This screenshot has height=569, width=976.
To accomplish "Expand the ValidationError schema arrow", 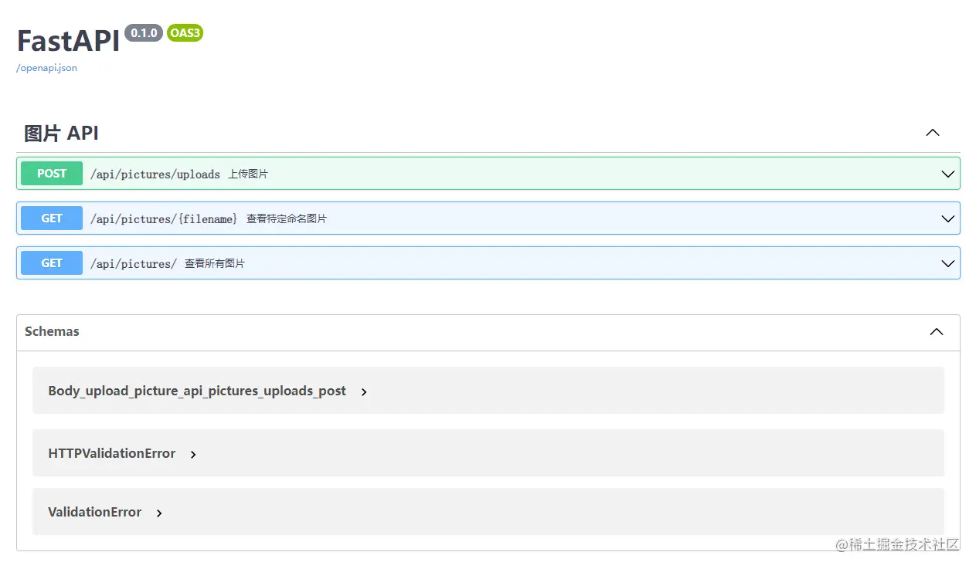I will (159, 513).
